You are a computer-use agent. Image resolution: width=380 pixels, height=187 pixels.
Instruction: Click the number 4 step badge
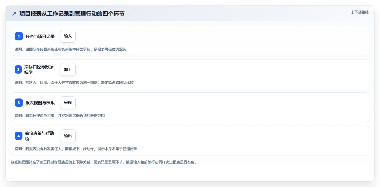coord(19,136)
